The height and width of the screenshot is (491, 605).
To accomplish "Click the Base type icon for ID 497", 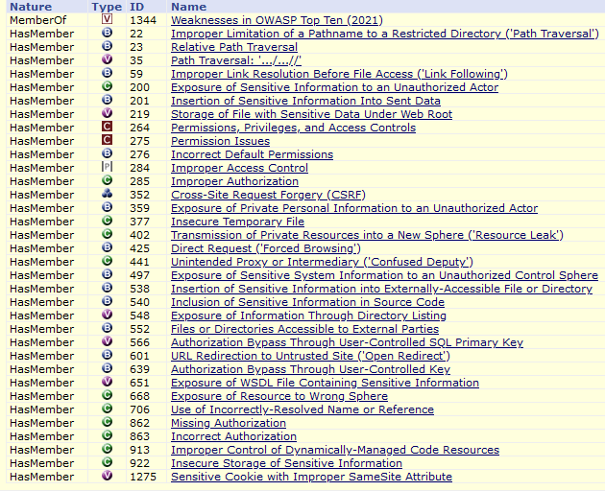I will point(107,274).
